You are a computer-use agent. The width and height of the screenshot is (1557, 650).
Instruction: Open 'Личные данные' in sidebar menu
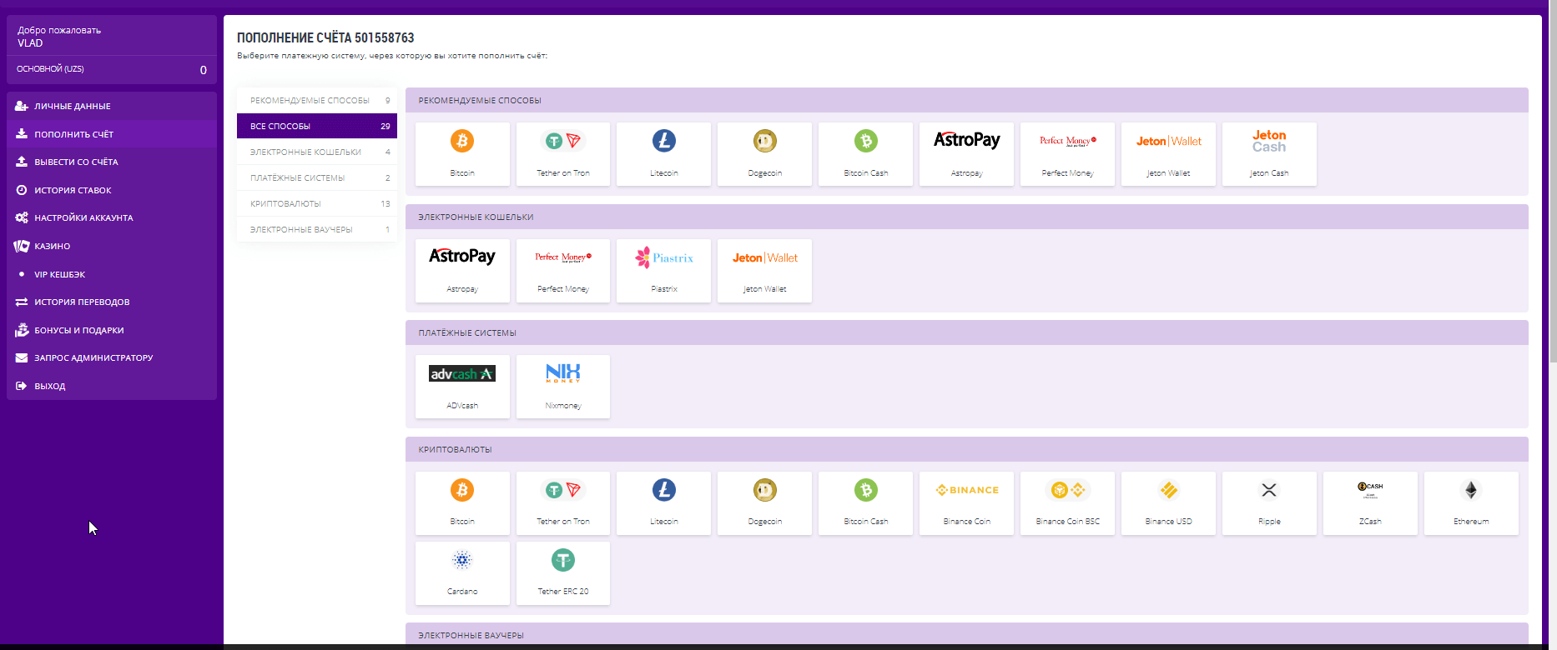click(x=73, y=106)
